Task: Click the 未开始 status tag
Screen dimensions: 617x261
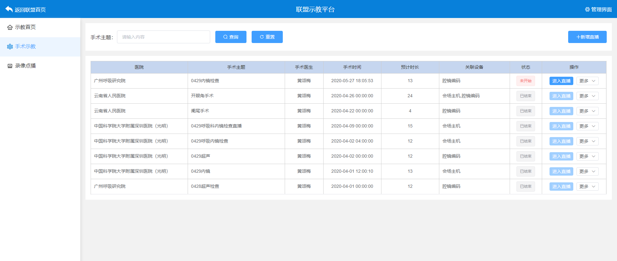Action: (x=525, y=81)
